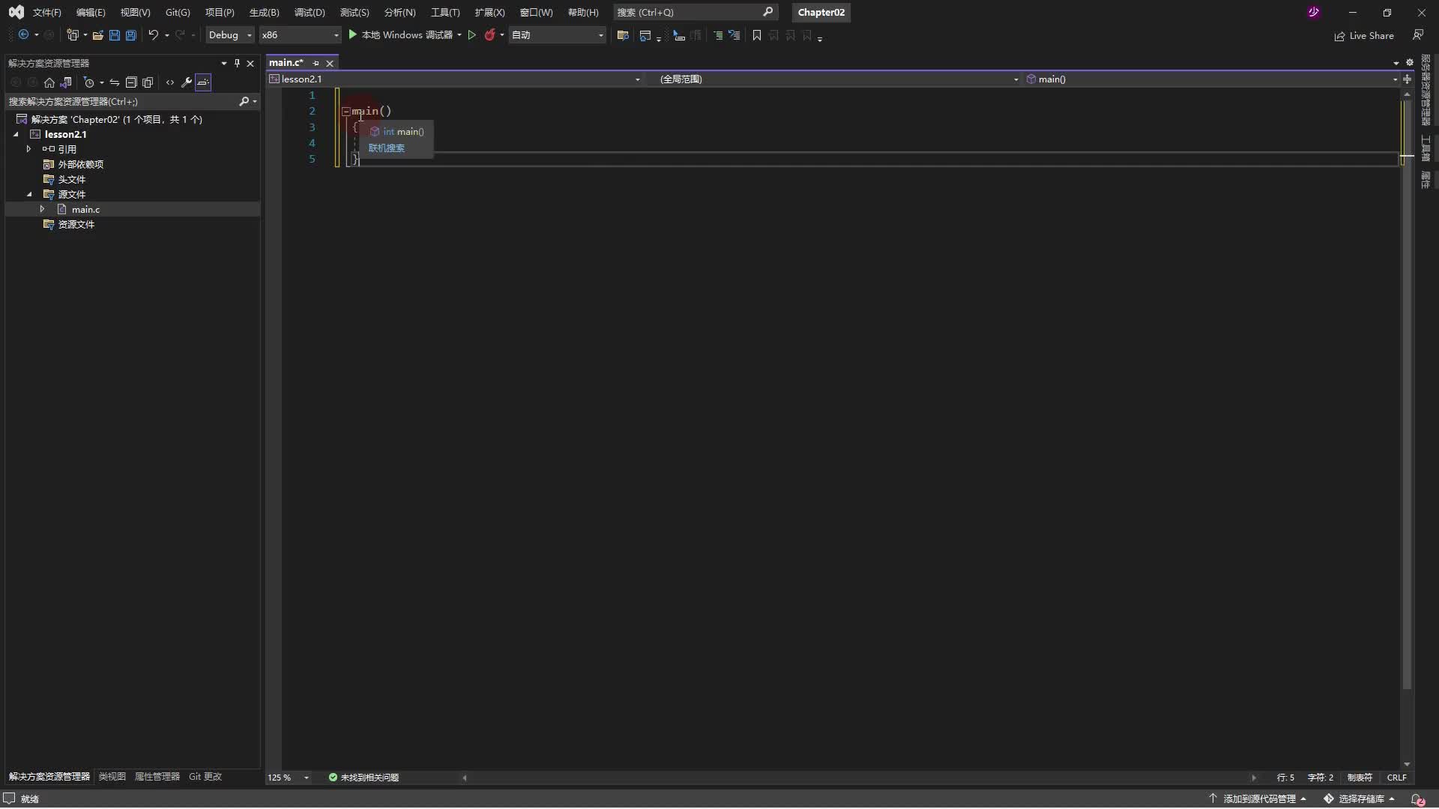Click the new project toolbar icon
1439x809 pixels.
[73, 35]
